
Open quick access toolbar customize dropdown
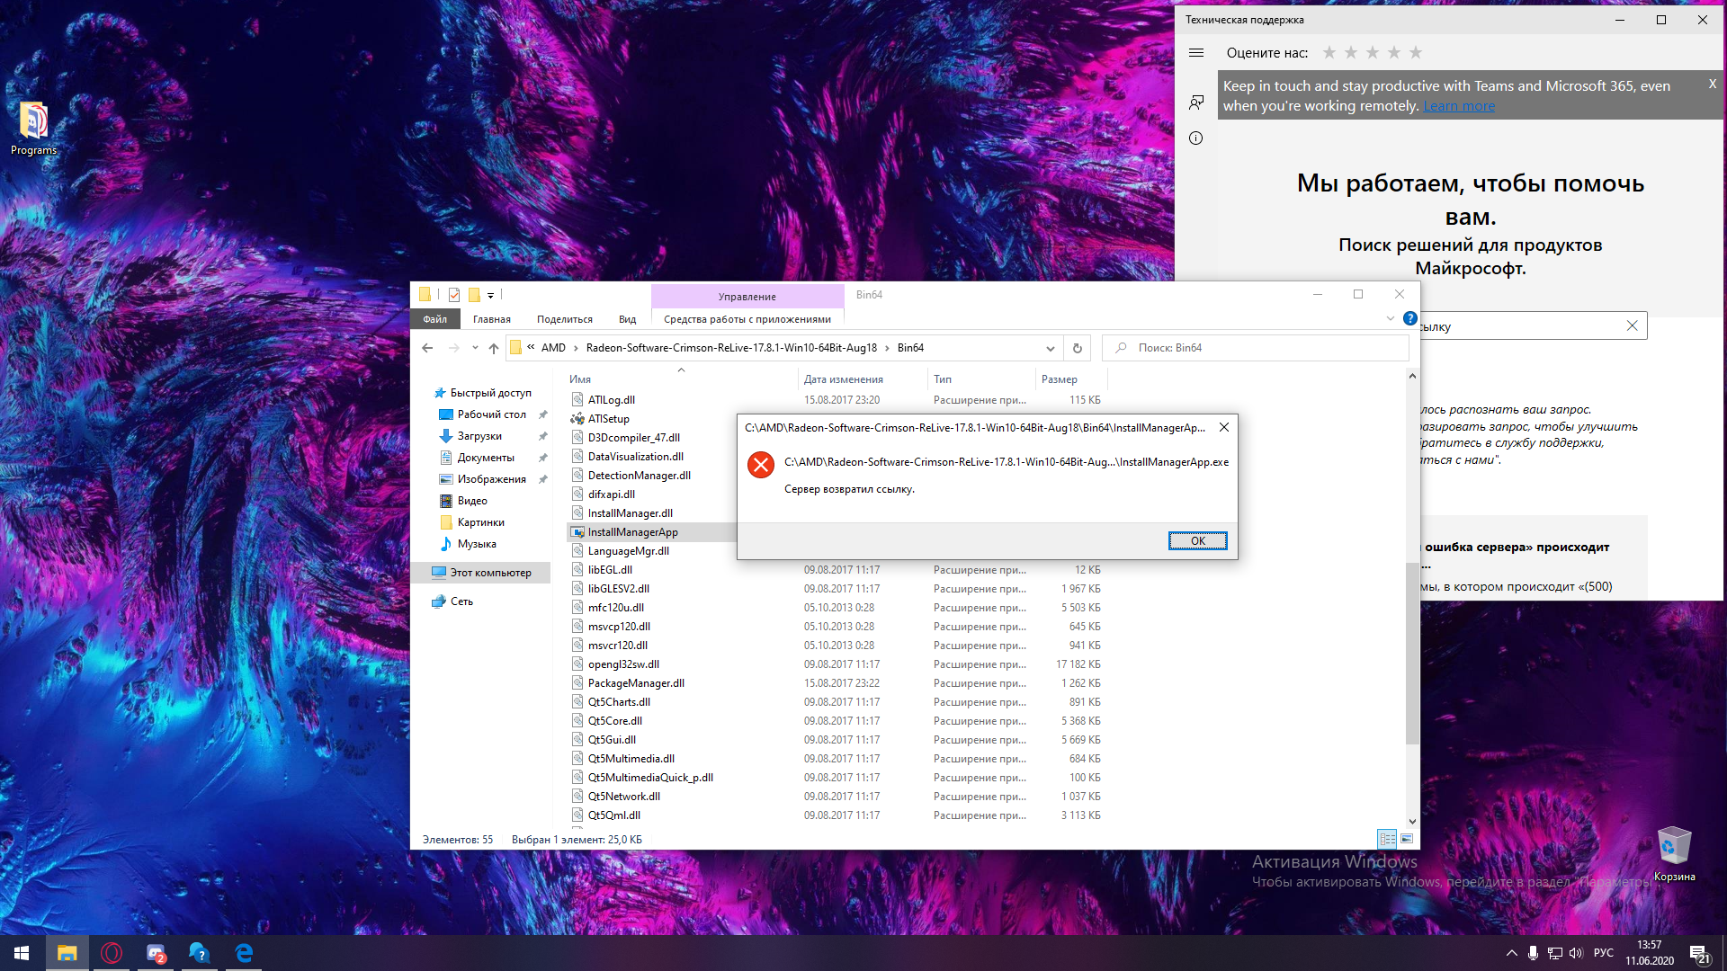click(x=490, y=295)
